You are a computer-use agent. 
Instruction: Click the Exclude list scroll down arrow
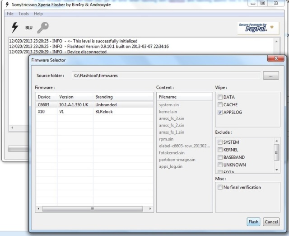point(277,170)
